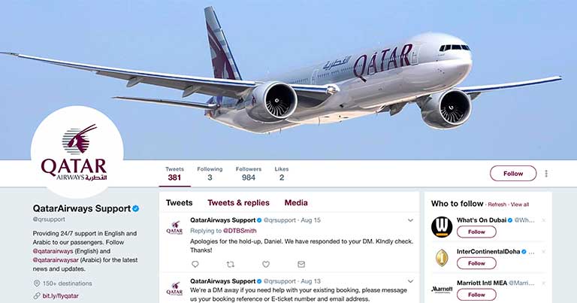Expand the Aug 15 tweet's dropdown chevron
Screen dimensions: 577x303
tap(410, 220)
